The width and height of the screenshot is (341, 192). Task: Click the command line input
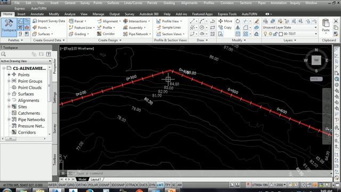click(196, 173)
